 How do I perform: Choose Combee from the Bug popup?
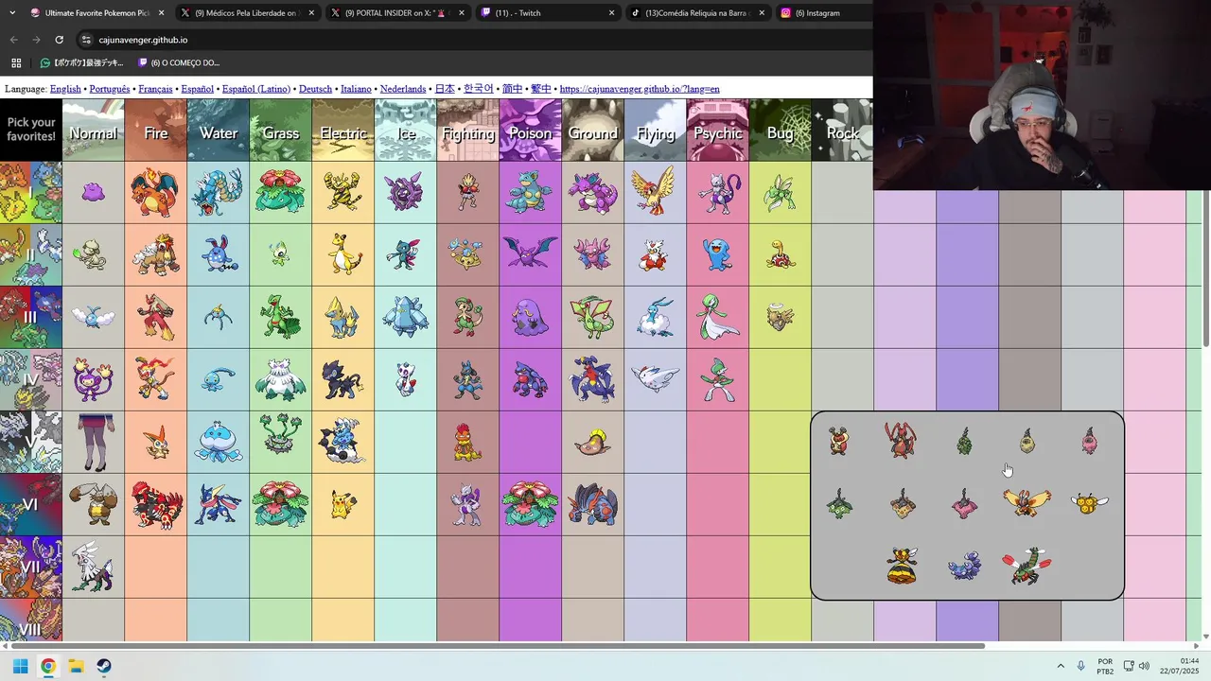[x=1089, y=503]
